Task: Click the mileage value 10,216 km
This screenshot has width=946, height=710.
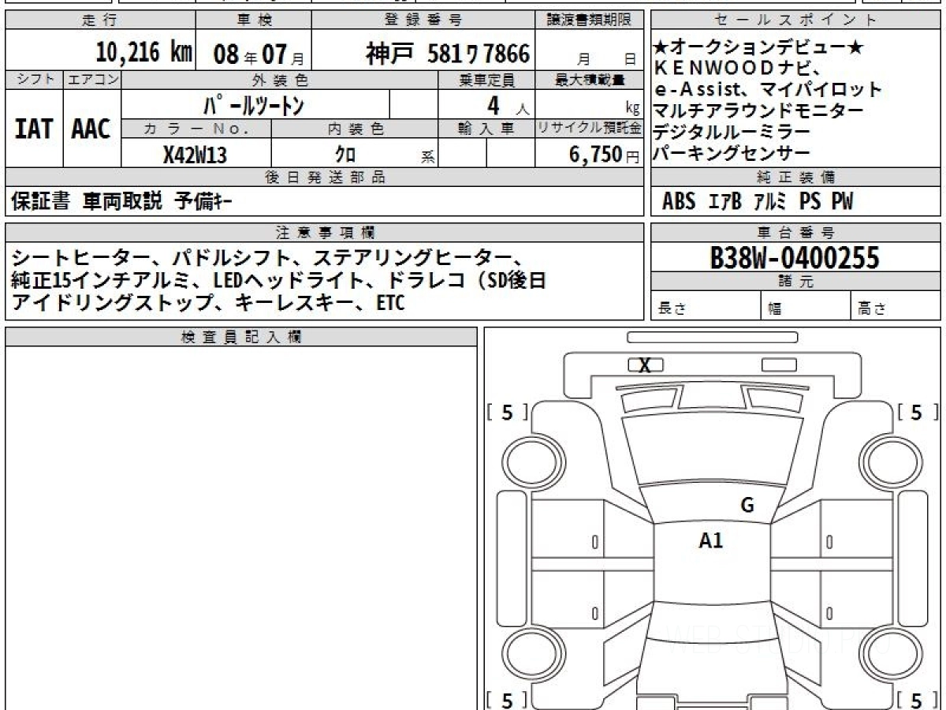Action: (x=144, y=53)
